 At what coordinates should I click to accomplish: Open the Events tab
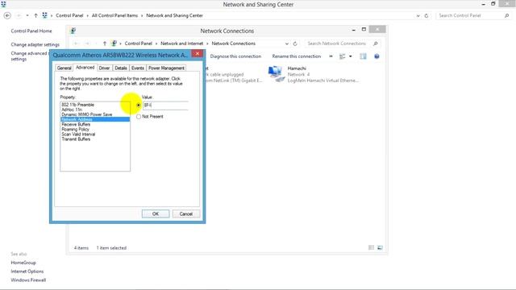(138, 68)
